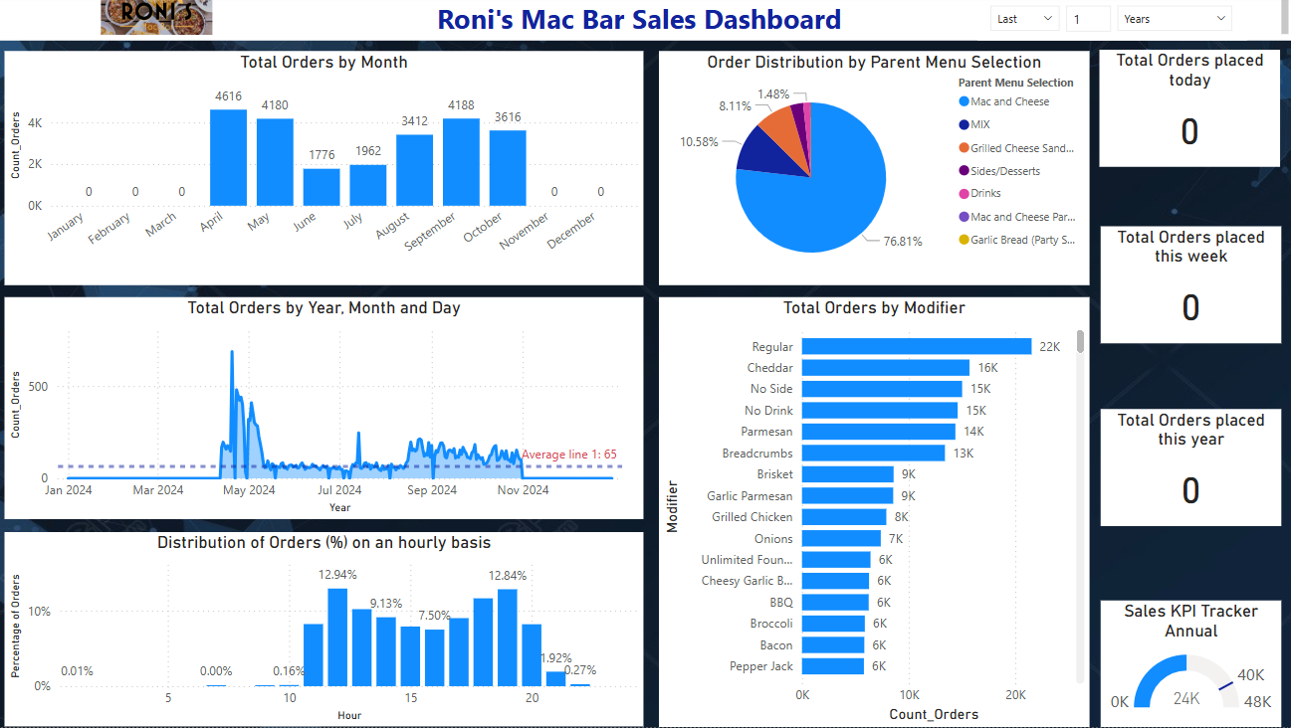The image size is (1291, 728).
Task: Click the 'Total Orders placed this week' card
Action: point(1190,284)
